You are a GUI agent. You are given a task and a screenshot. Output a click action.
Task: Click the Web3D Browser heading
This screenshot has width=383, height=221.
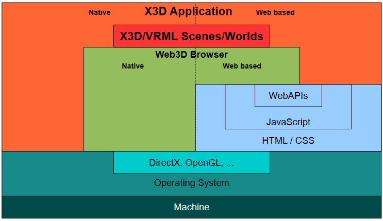pyautogui.click(x=191, y=54)
